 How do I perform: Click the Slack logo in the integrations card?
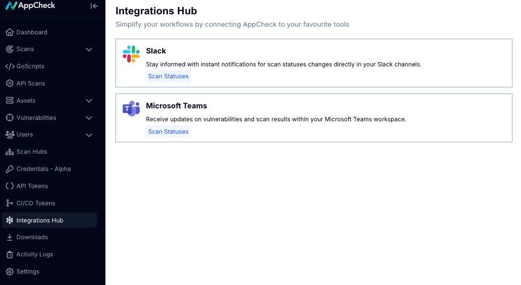(x=131, y=54)
